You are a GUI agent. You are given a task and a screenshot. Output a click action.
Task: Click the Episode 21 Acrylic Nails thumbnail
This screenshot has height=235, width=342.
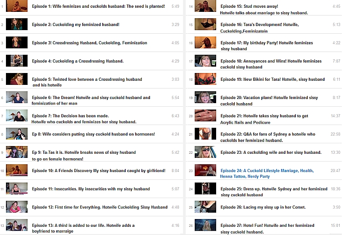(205, 115)
